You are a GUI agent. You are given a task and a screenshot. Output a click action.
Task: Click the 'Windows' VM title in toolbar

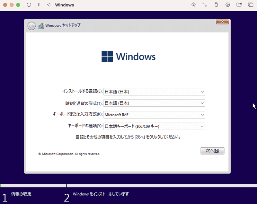click(x=65, y=5)
